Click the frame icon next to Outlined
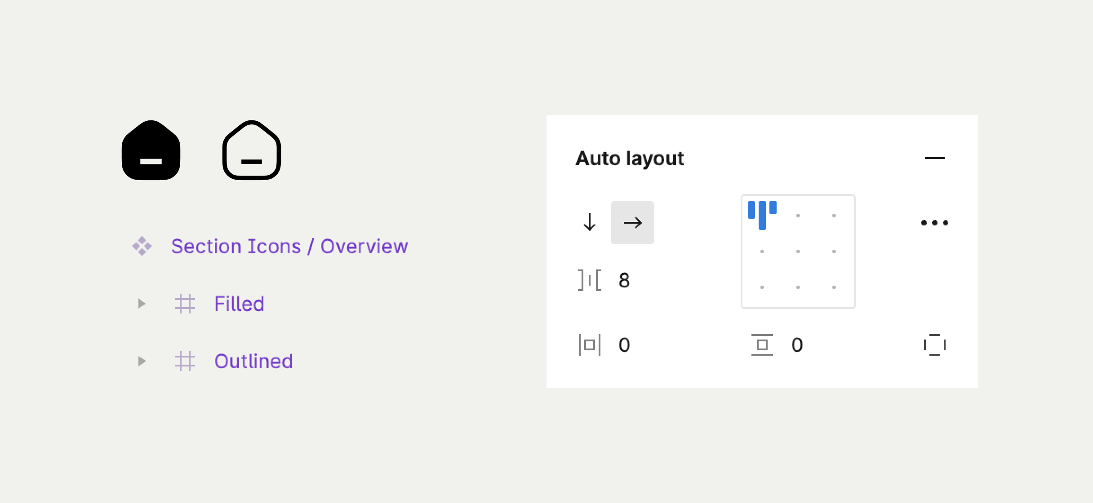The image size is (1093, 503). point(185,361)
